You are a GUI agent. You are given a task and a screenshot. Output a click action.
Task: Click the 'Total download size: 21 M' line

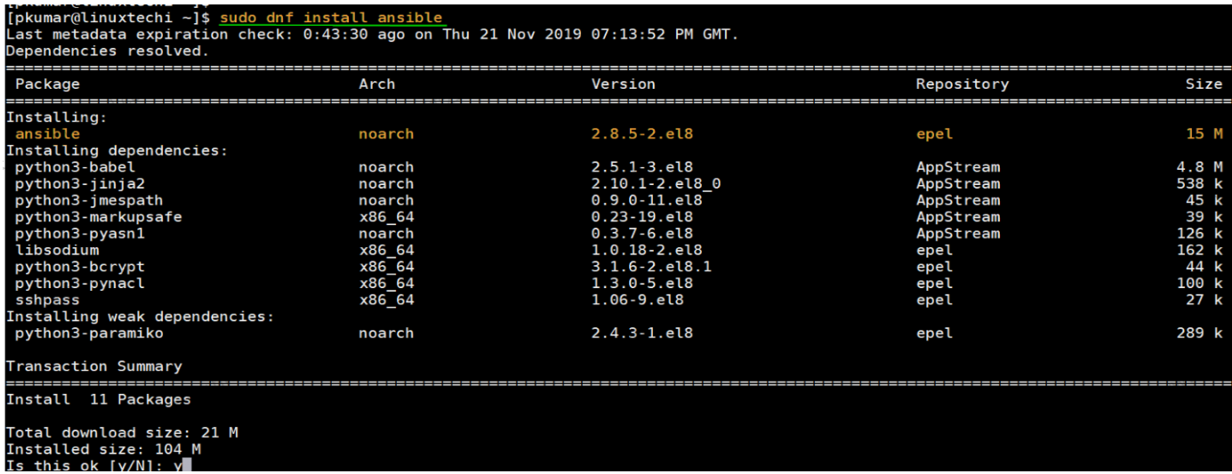122,432
